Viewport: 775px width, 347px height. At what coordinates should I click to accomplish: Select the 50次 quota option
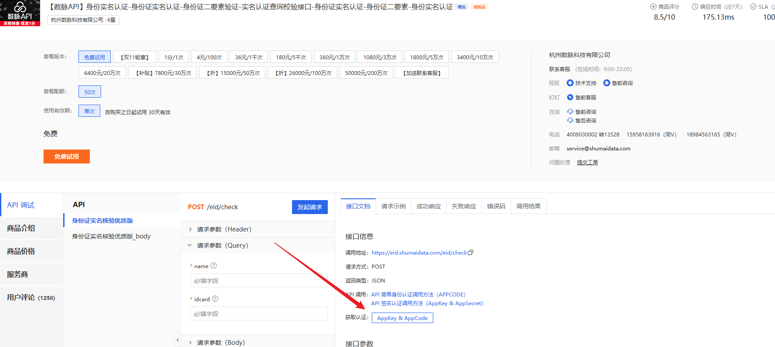coord(90,92)
